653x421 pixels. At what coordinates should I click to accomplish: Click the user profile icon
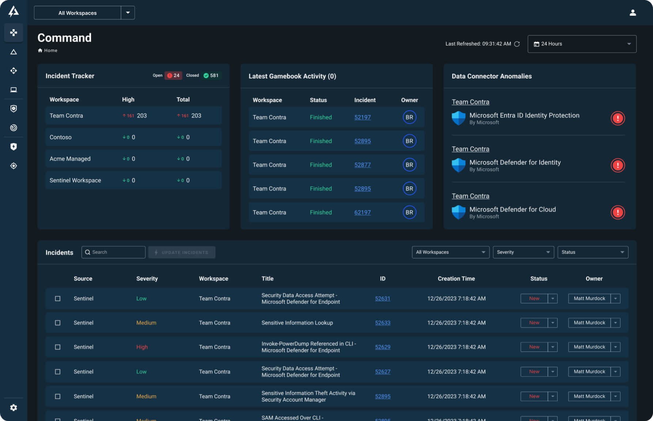(633, 13)
